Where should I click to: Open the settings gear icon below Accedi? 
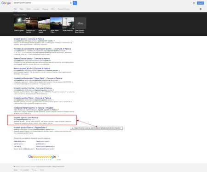point(201,9)
